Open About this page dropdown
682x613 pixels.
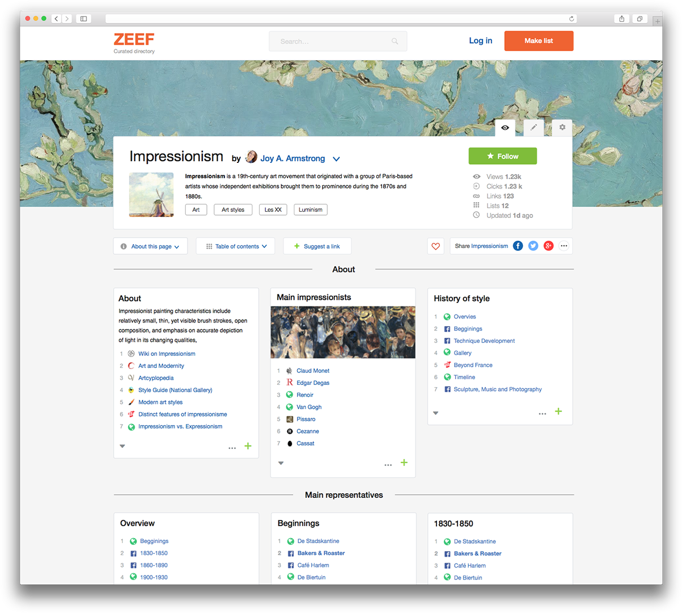click(x=151, y=246)
